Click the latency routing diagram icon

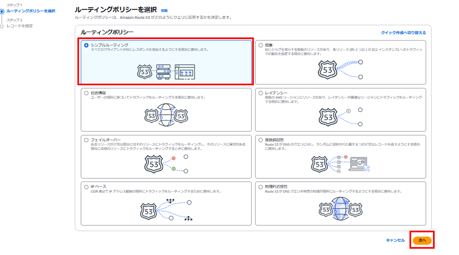(x=340, y=117)
